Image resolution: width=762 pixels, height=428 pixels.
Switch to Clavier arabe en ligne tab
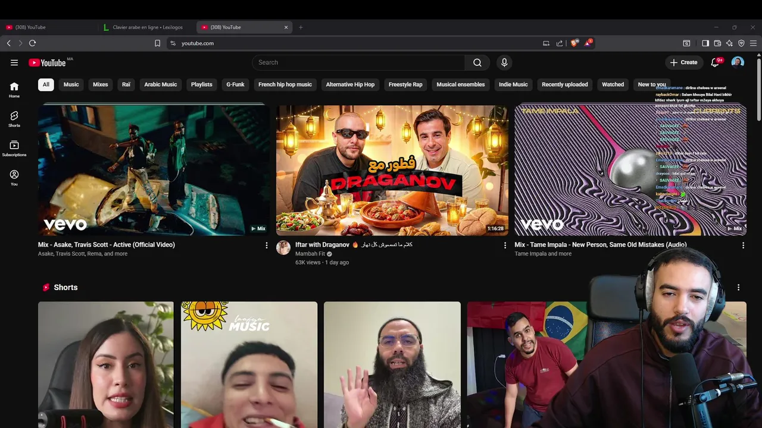click(x=147, y=27)
